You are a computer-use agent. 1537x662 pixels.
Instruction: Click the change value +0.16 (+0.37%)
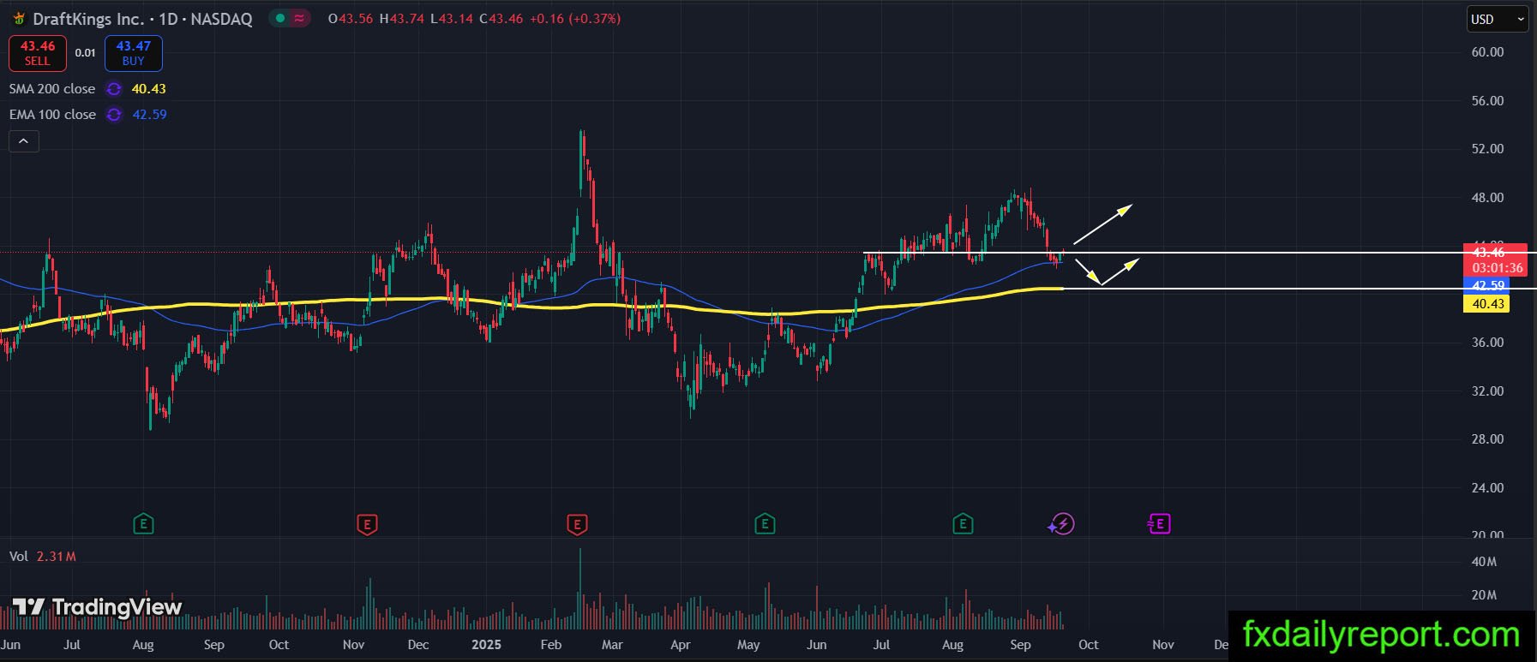point(575,19)
